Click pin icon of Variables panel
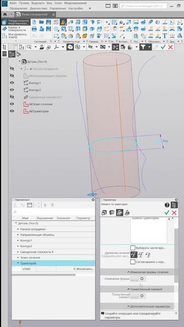Viewport: 184px width, 327px height. [93, 200]
